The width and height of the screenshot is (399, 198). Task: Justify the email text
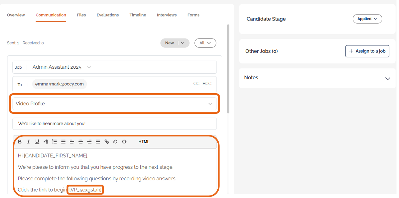(98, 142)
